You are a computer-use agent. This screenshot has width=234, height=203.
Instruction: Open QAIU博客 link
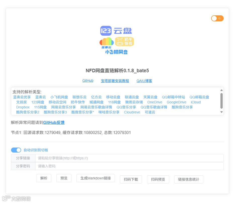coord(144,81)
